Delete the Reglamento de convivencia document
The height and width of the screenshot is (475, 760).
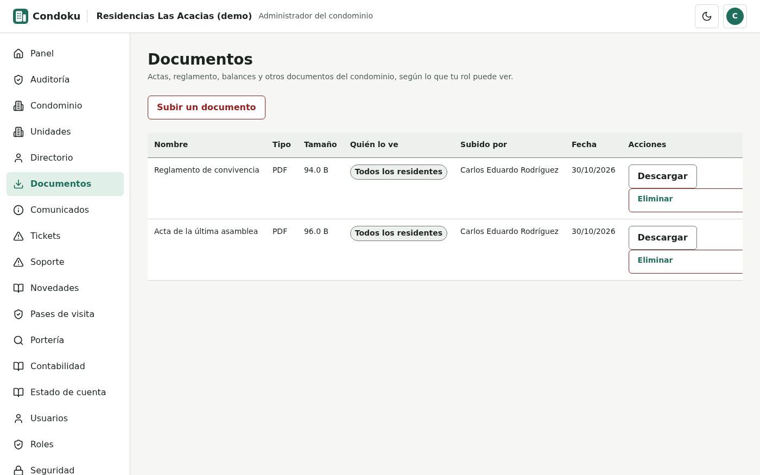[x=686, y=200]
